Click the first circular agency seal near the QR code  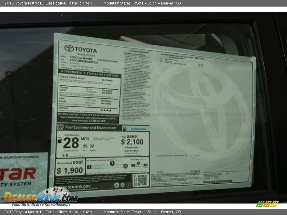[x=117, y=185]
